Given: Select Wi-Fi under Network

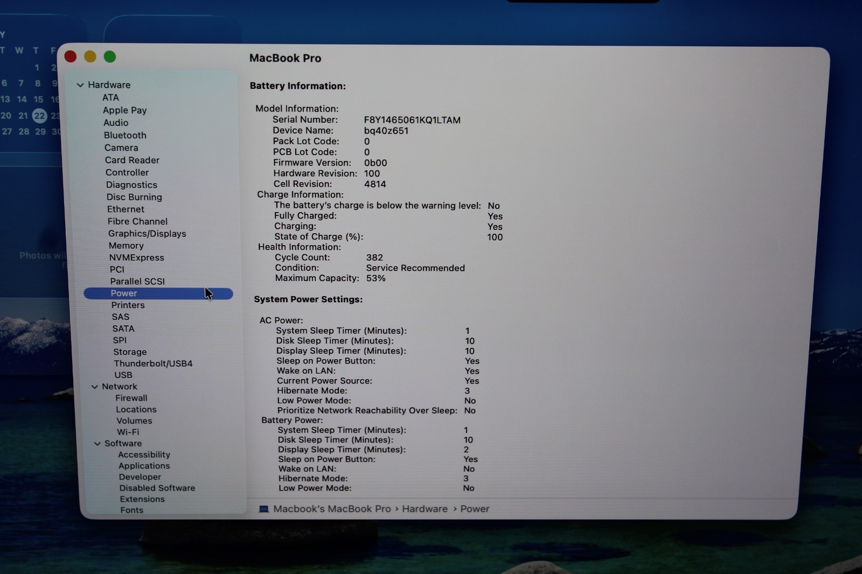Looking at the screenshot, I should 128,432.
